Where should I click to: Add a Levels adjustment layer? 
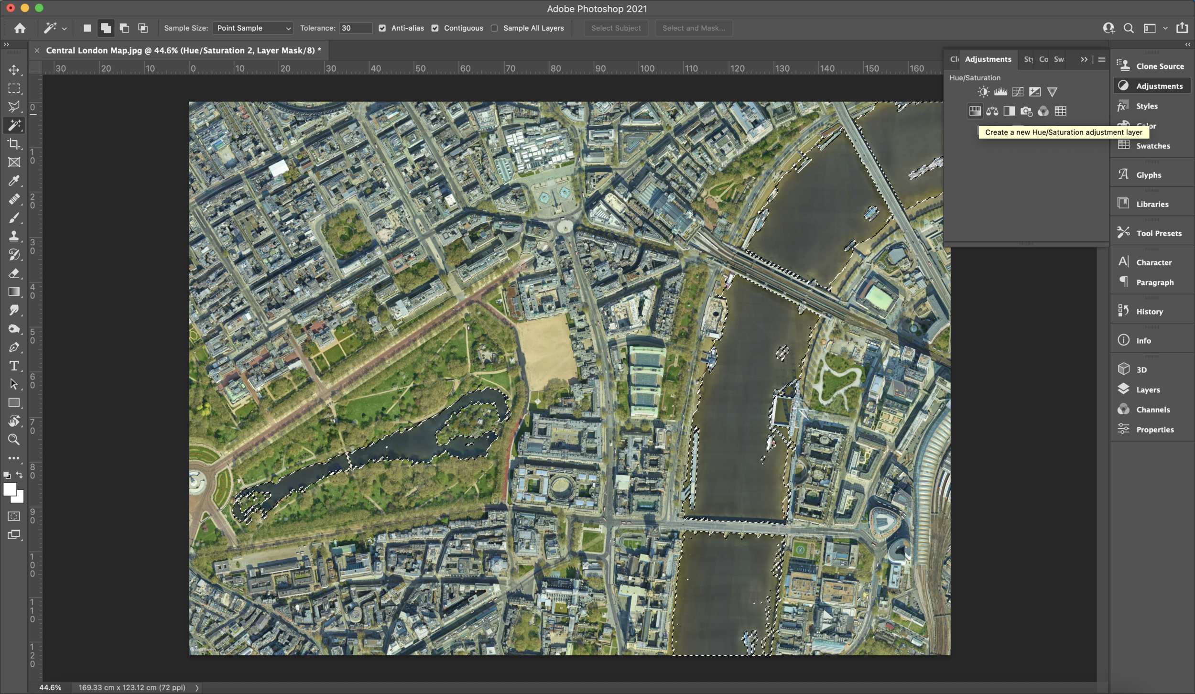pyautogui.click(x=1000, y=92)
